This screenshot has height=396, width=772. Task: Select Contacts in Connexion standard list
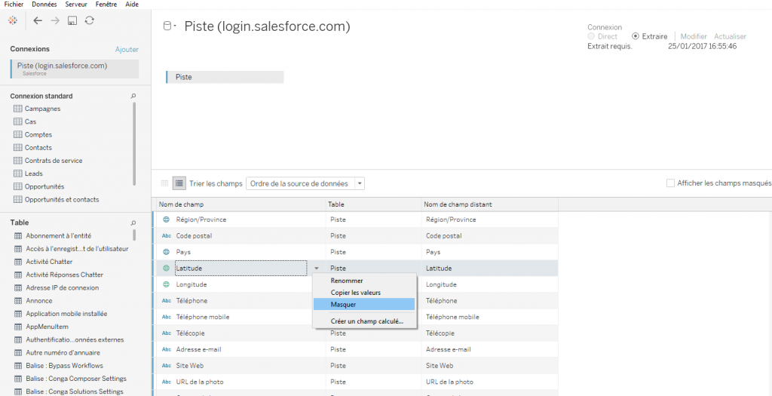click(38, 147)
